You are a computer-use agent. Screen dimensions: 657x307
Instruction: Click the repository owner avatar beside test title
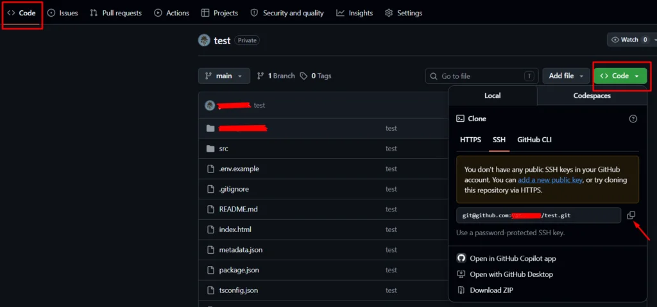click(204, 40)
